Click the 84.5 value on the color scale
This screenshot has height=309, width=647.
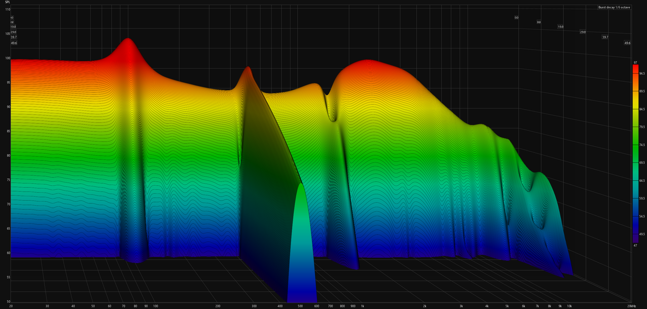tap(642, 109)
